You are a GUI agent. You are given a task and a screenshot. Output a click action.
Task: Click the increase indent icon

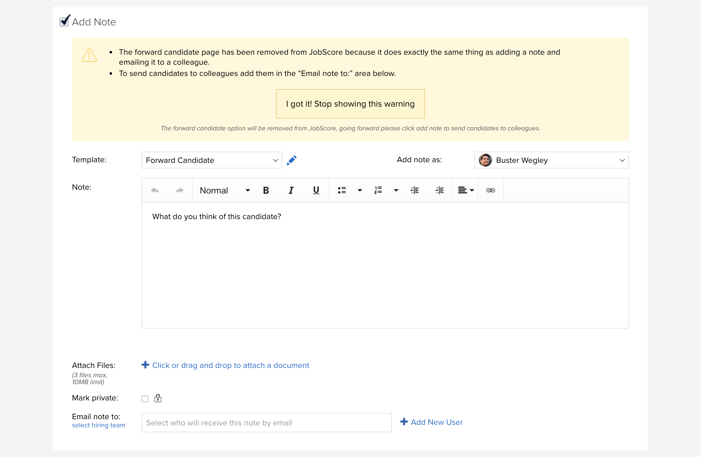click(x=440, y=190)
